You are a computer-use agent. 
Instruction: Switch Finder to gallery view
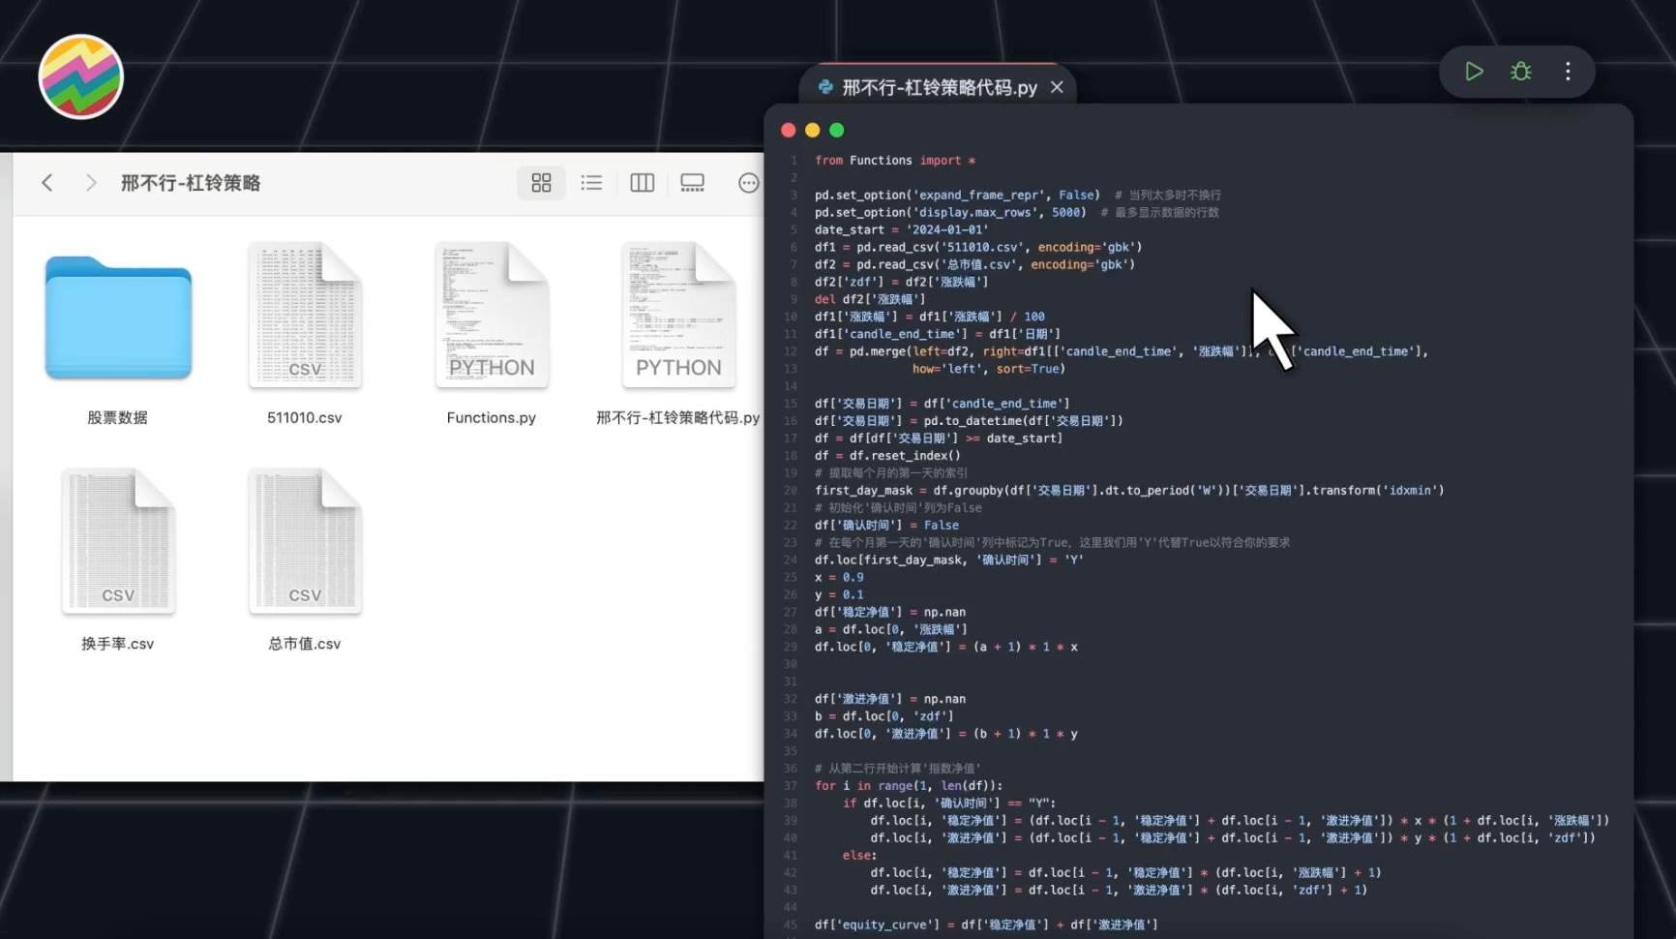(x=692, y=182)
